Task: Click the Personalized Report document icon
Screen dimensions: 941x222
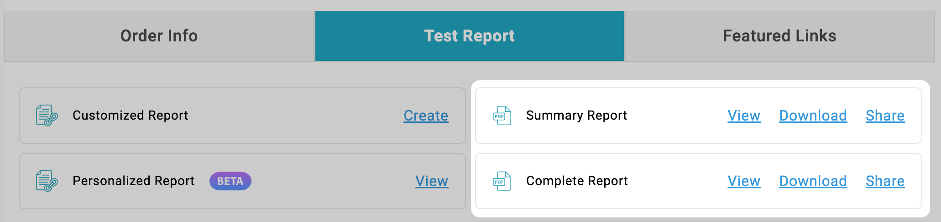Action: click(x=47, y=181)
